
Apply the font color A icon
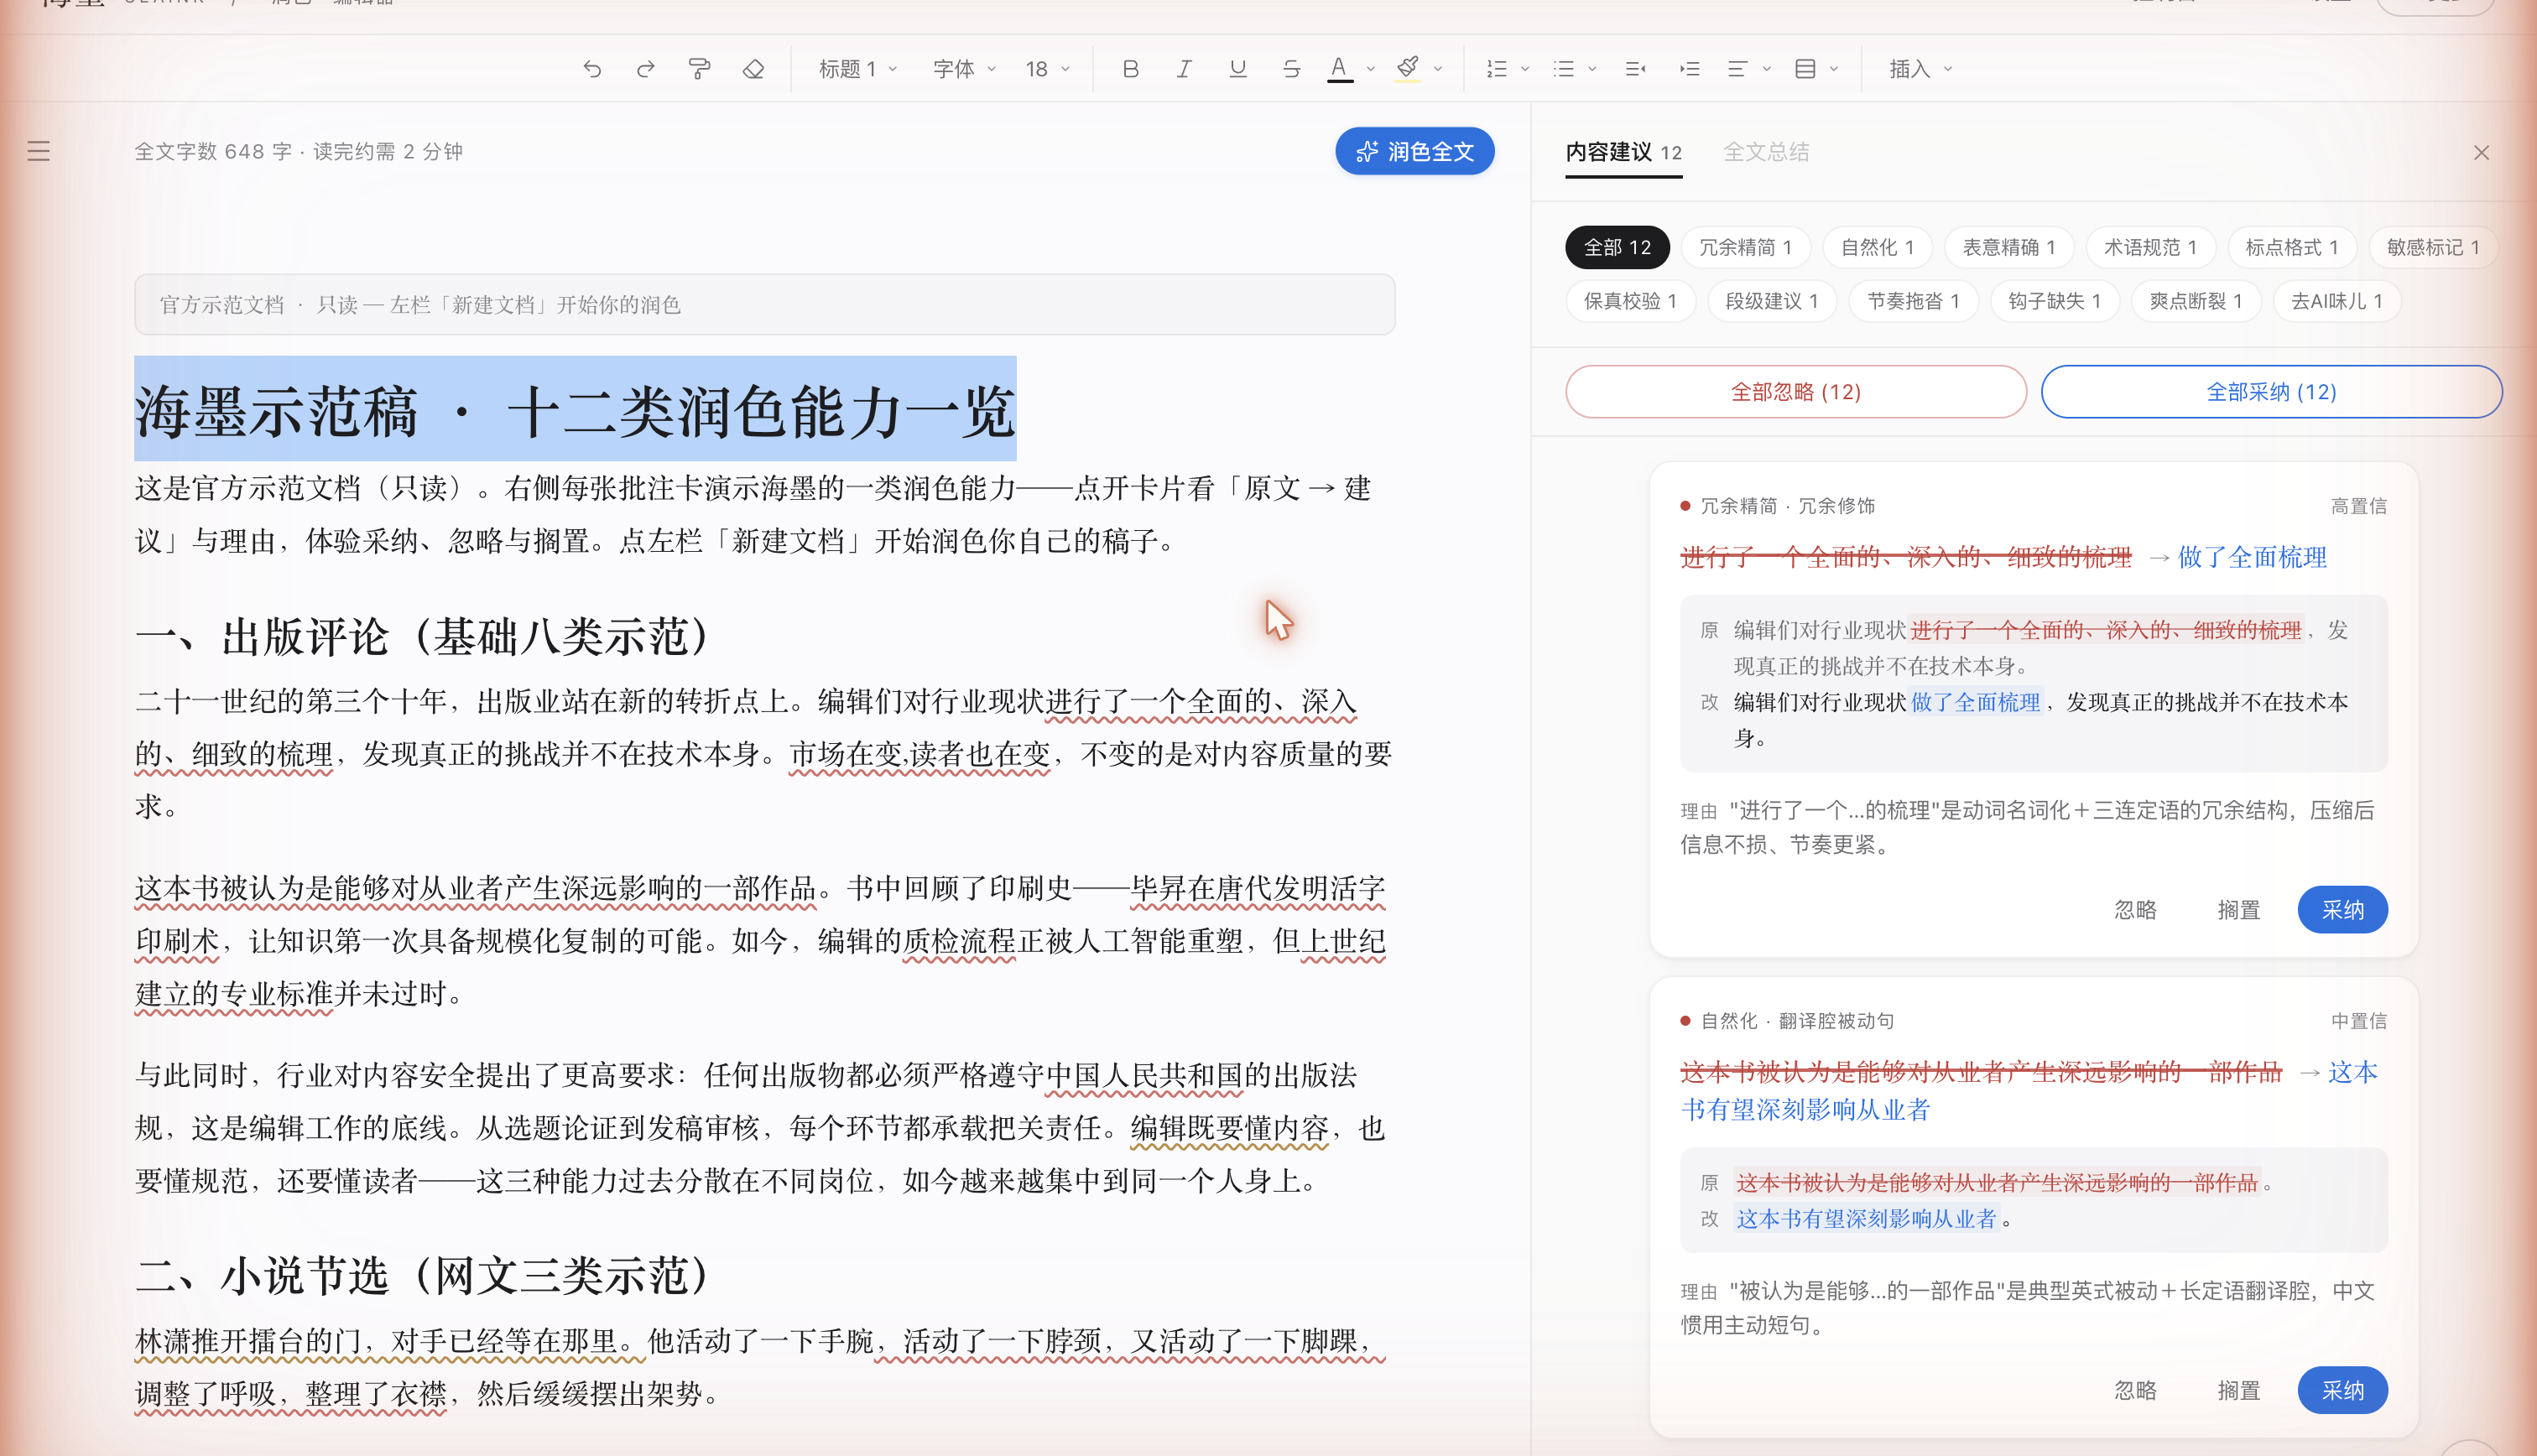[1340, 69]
